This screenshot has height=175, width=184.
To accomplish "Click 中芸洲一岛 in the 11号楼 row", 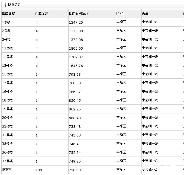I will 150,48.
